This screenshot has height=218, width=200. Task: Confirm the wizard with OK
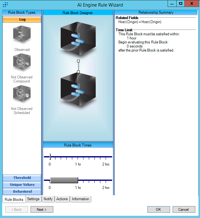[x=159, y=210]
